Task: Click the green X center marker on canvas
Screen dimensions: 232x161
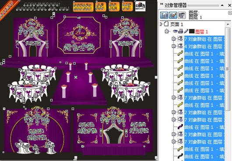Action: click(x=76, y=77)
